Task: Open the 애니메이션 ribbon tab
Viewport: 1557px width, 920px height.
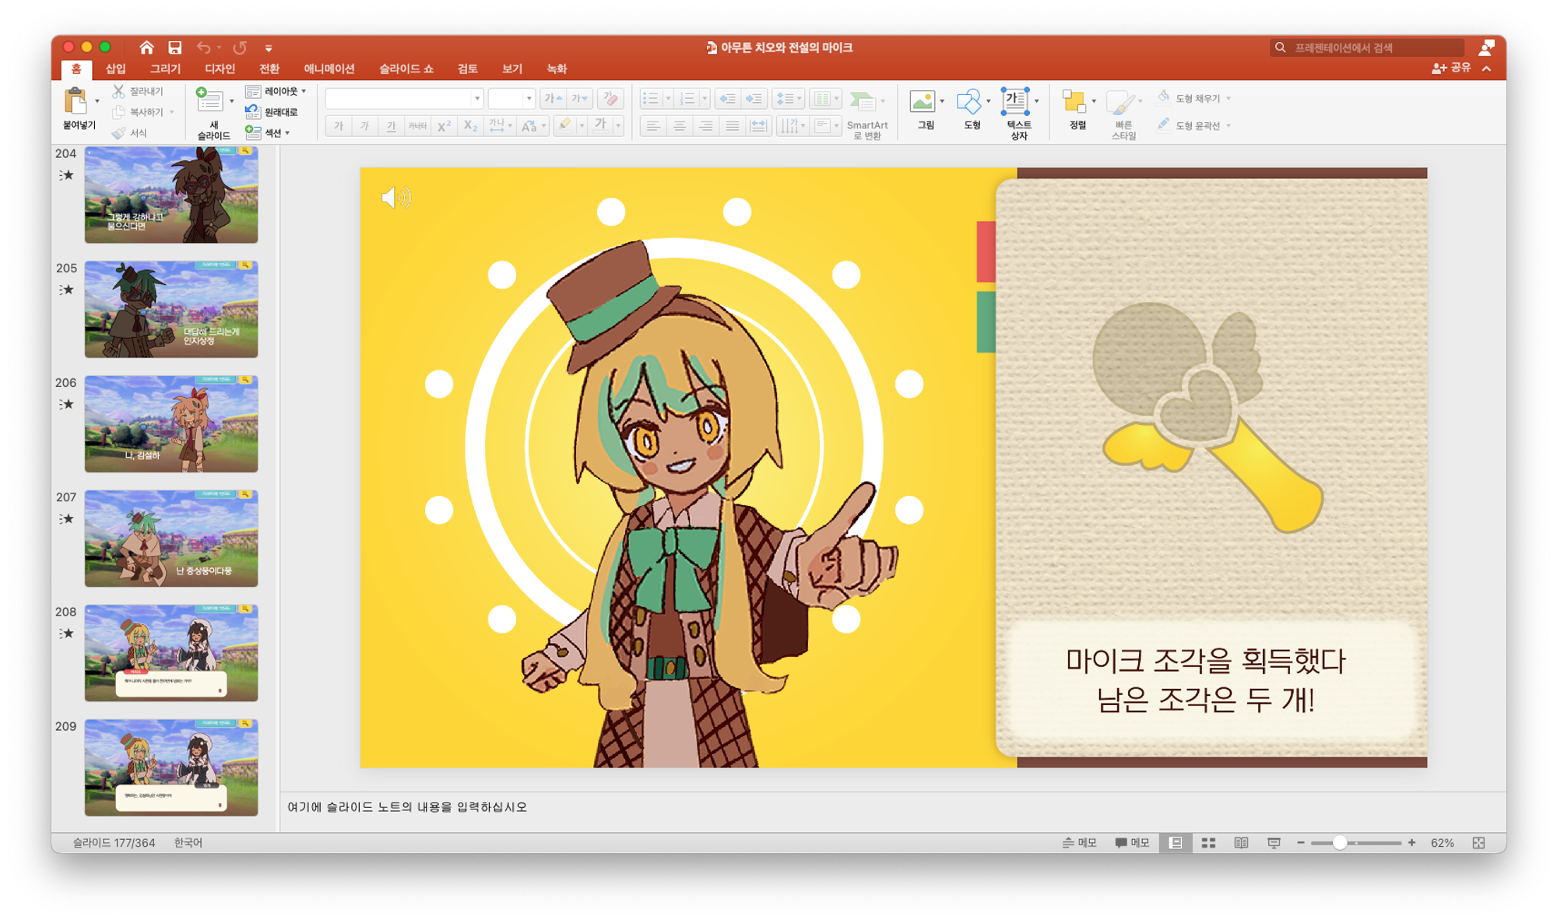Action: [329, 68]
